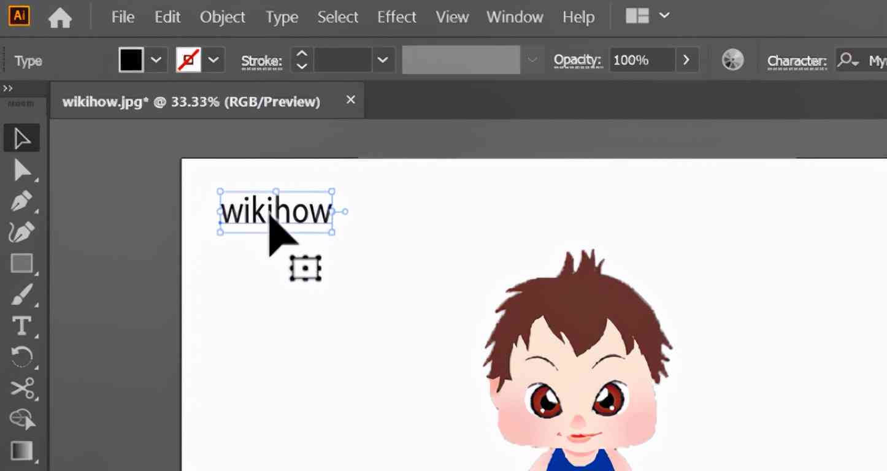Image resolution: width=887 pixels, height=471 pixels.
Task: Open the Type menu
Action: tap(282, 17)
